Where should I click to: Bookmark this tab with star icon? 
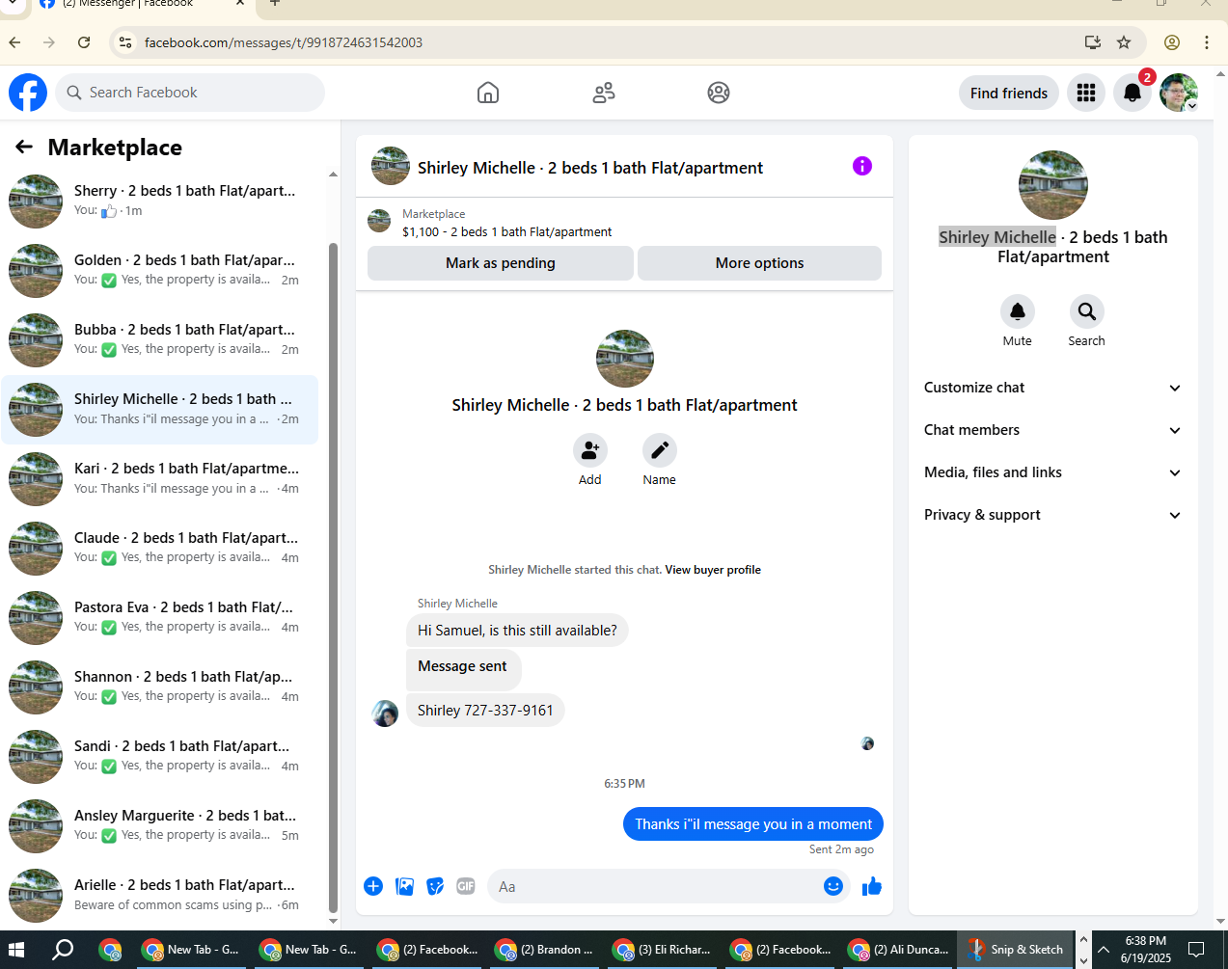coord(1124,42)
